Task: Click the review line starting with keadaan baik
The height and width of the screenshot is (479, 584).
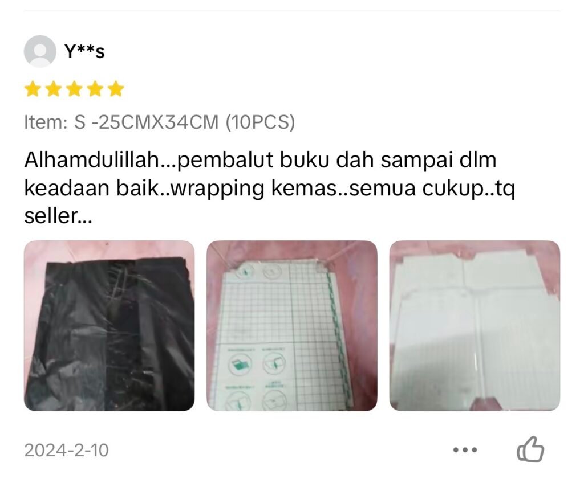Action: click(270, 188)
